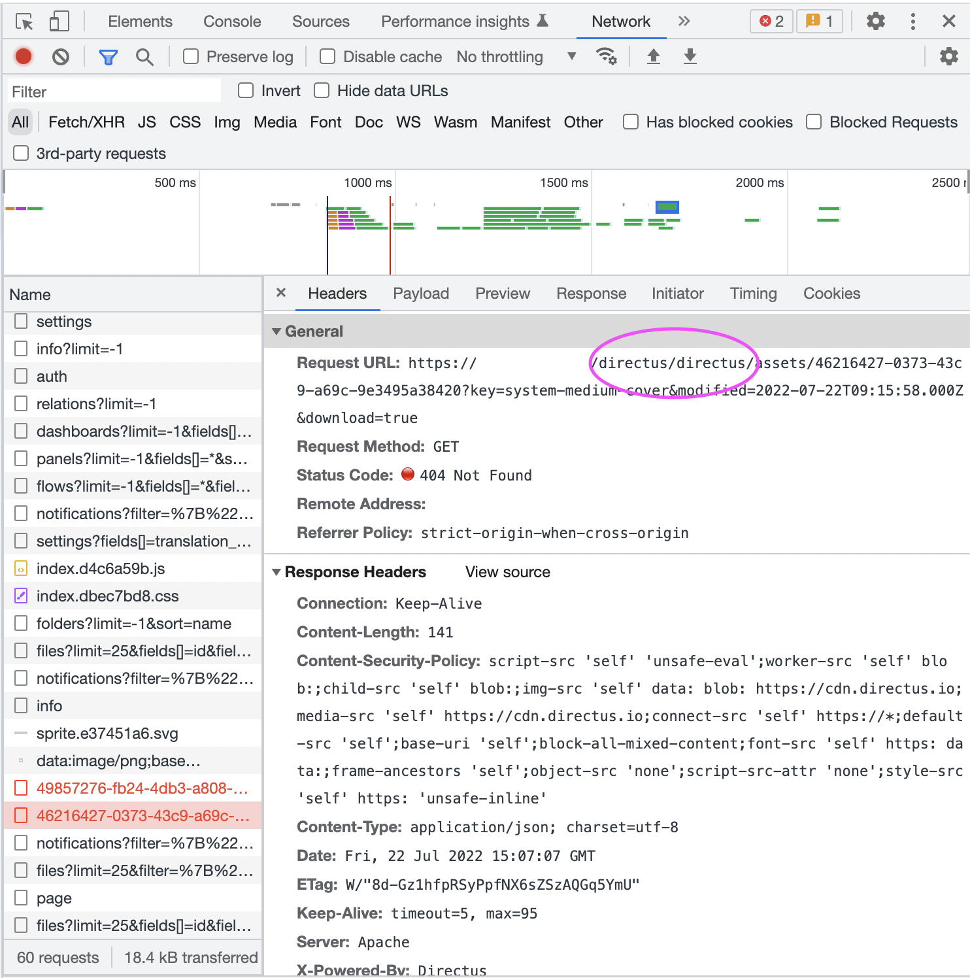
Task: Open network conditions via the wifi icon
Action: click(607, 57)
